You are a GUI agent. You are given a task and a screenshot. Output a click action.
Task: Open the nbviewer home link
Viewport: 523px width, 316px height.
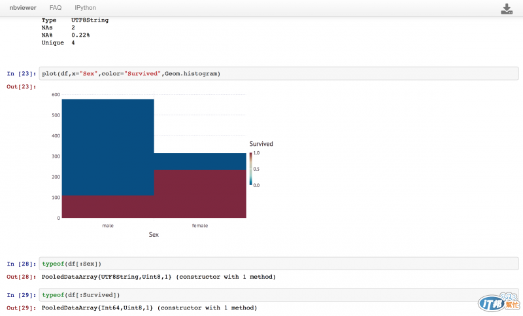click(23, 8)
